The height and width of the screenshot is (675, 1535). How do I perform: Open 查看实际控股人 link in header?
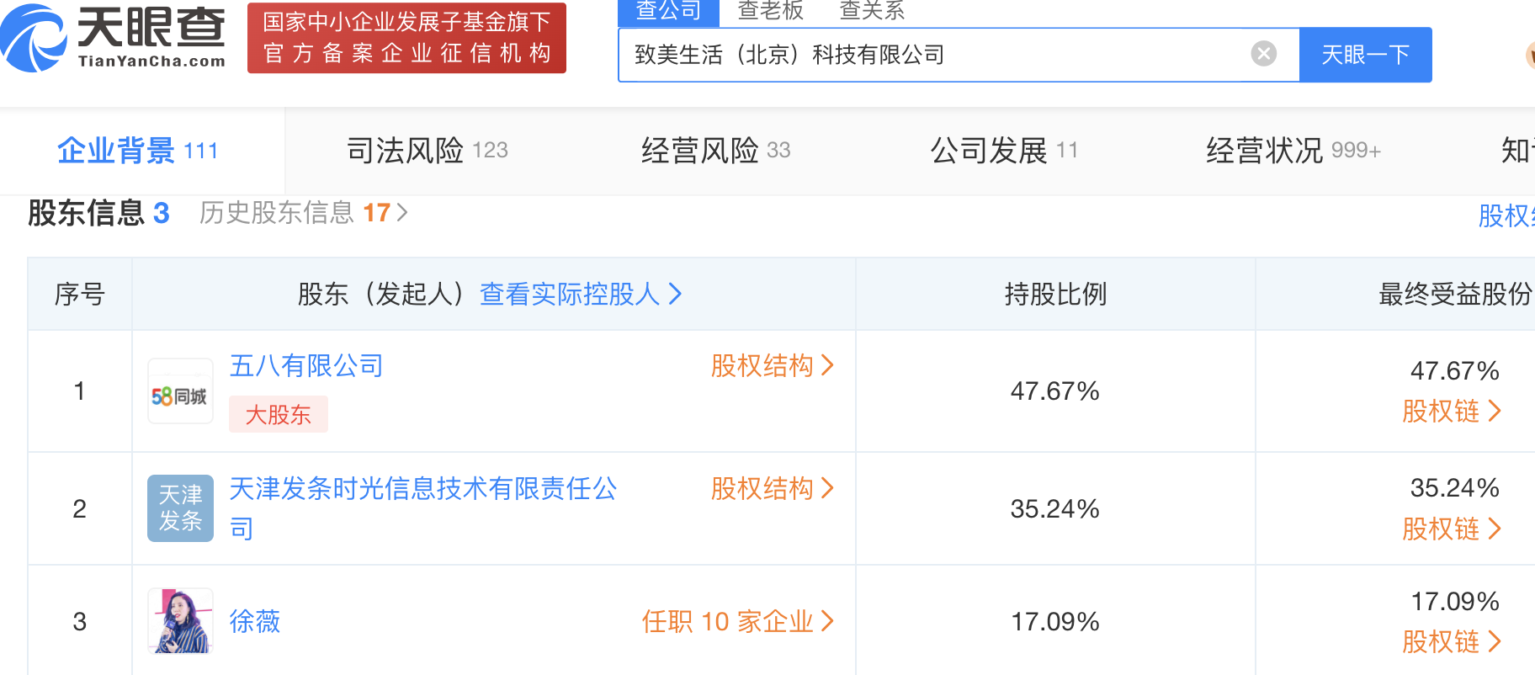580,294
